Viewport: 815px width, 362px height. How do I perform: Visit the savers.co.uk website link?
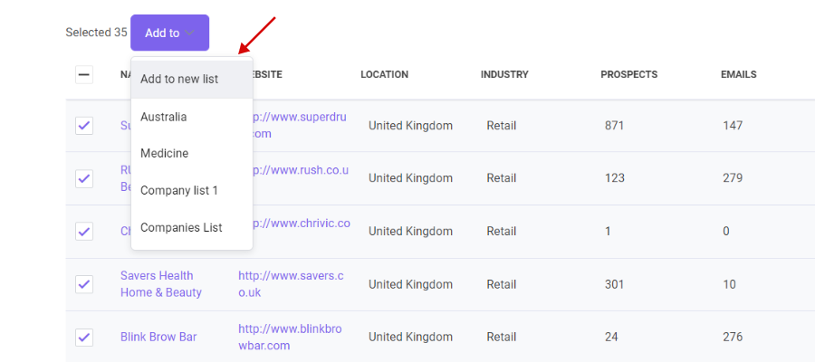(291, 284)
